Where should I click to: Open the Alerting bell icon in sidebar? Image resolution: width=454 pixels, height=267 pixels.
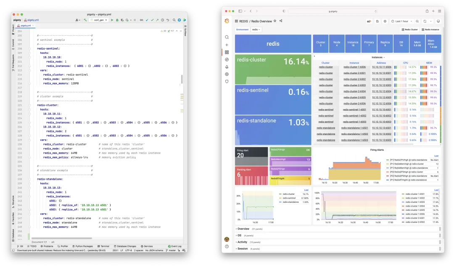227,67
